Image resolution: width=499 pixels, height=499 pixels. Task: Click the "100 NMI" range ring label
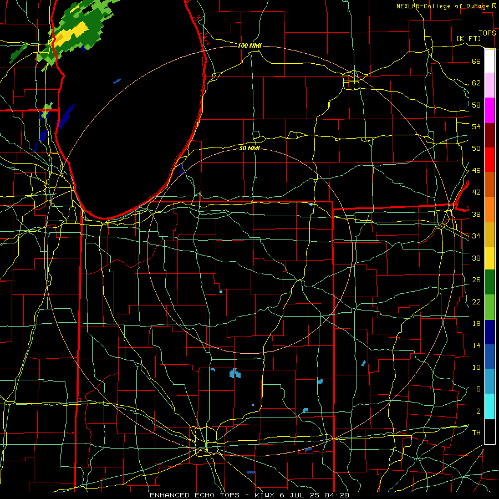pos(249,46)
